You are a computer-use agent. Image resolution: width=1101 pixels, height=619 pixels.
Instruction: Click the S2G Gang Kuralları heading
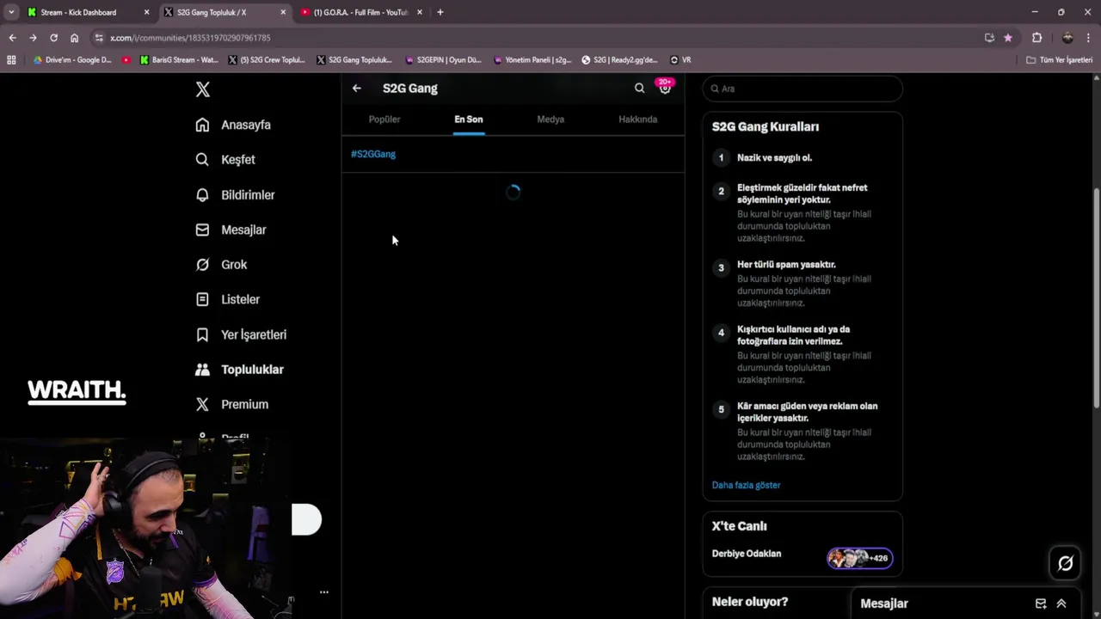click(x=766, y=126)
